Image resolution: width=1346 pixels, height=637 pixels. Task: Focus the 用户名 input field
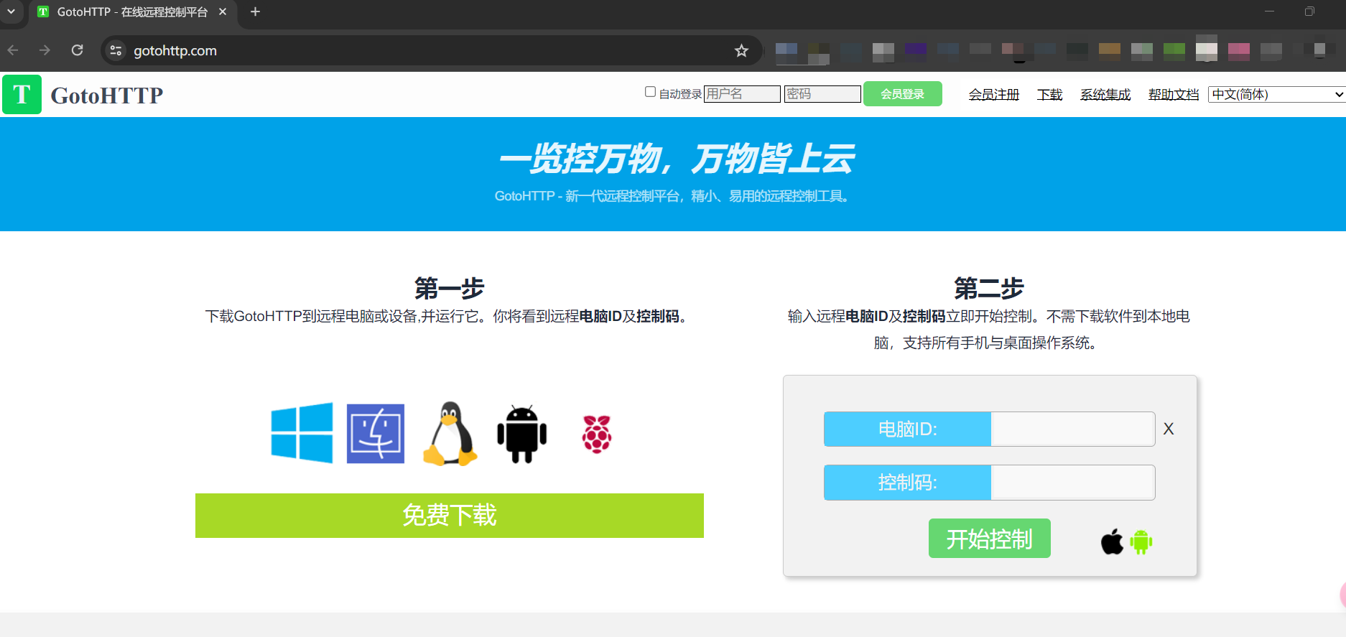742,94
